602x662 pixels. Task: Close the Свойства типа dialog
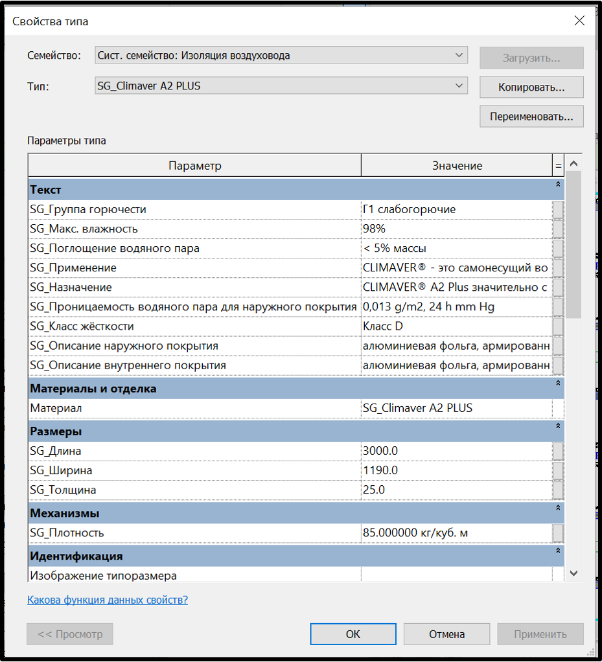(x=579, y=20)
